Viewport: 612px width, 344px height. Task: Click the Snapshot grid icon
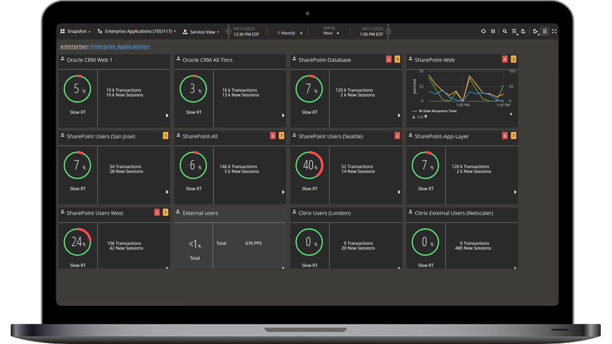[62, 31]
